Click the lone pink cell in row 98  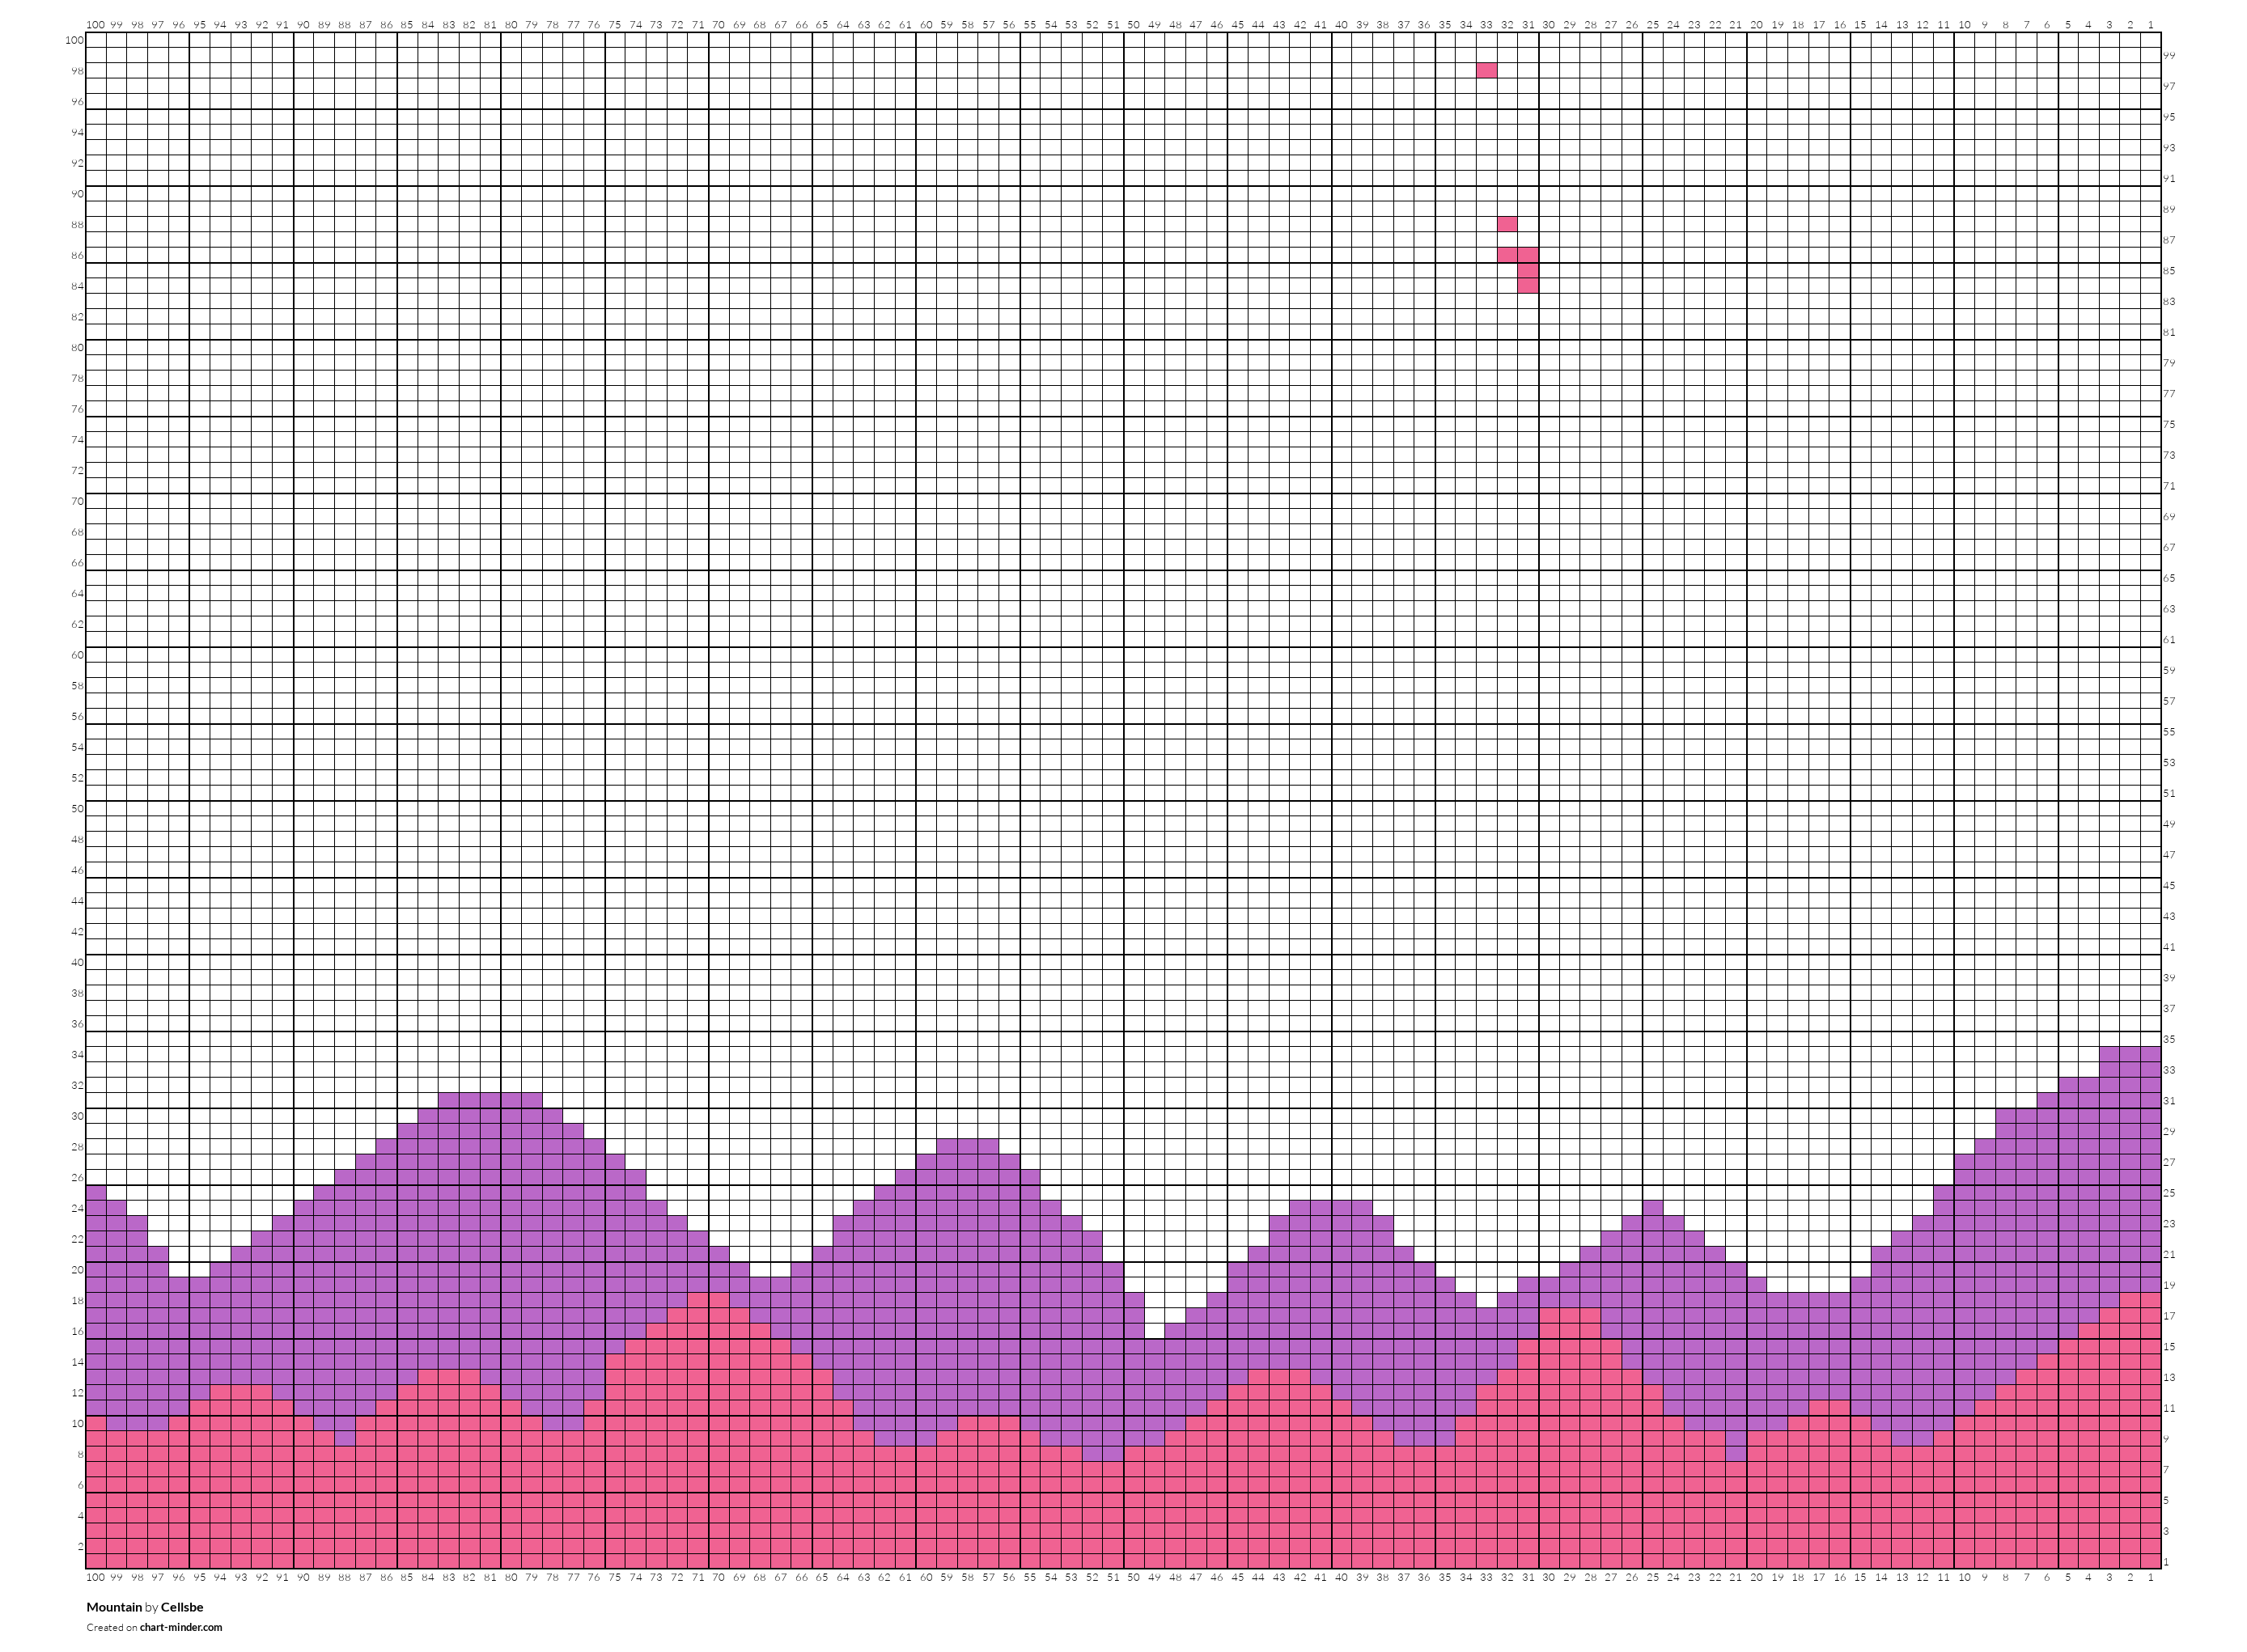(1487, 71)
